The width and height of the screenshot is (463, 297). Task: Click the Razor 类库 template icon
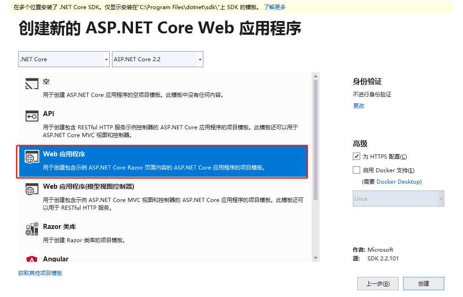[32, 229]
